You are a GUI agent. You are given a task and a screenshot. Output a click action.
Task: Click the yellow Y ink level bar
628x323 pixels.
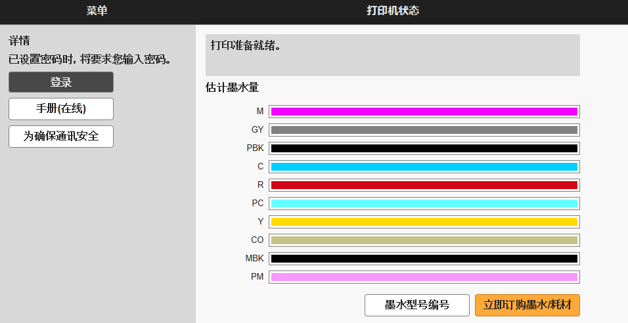click(x=424, y=222)
